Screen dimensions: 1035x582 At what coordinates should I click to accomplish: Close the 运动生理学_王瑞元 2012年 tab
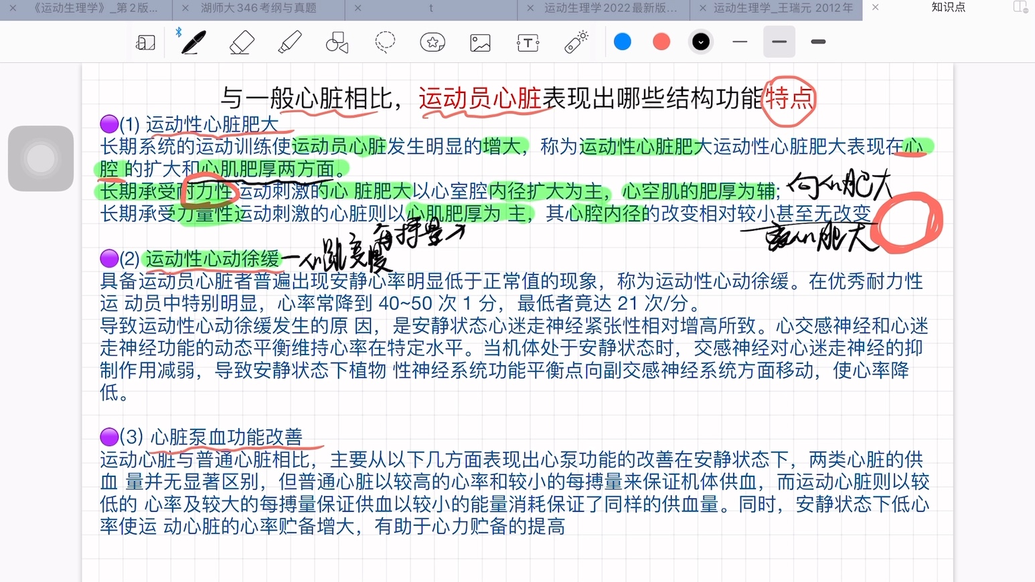[702, 8]
